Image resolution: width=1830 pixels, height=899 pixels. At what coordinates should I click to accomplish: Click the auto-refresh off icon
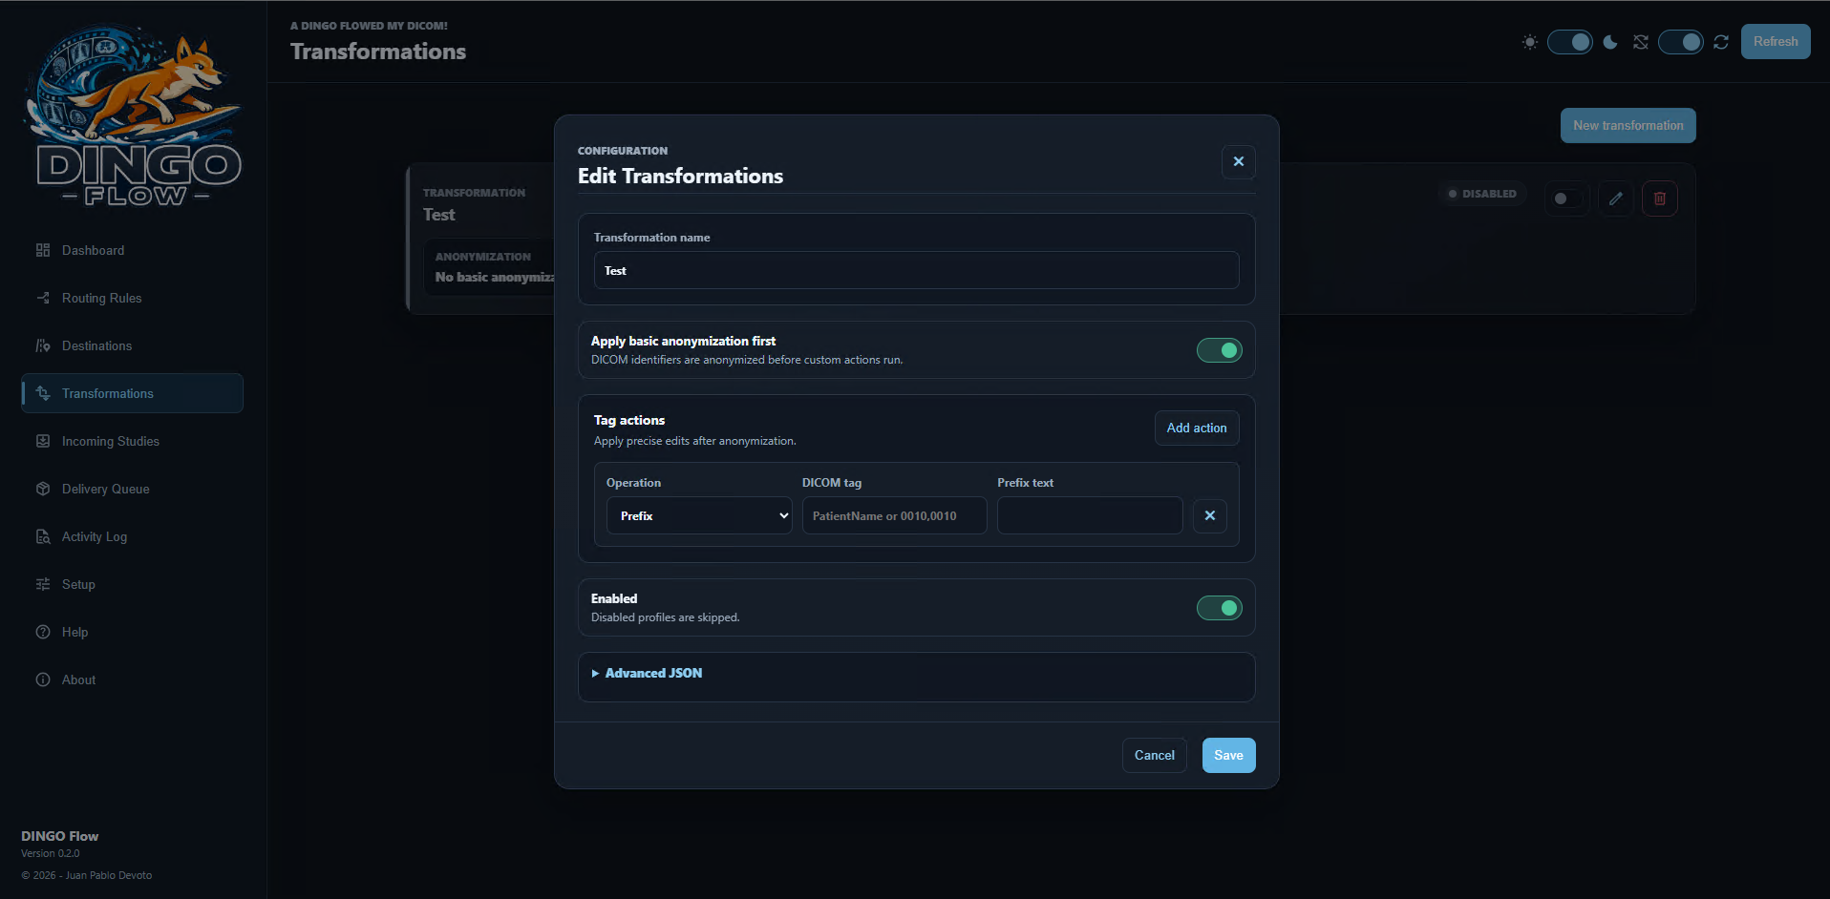1641,42
